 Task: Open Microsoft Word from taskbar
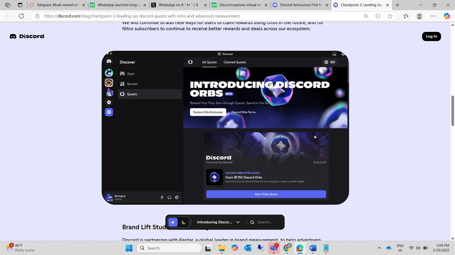click(312, 248)
